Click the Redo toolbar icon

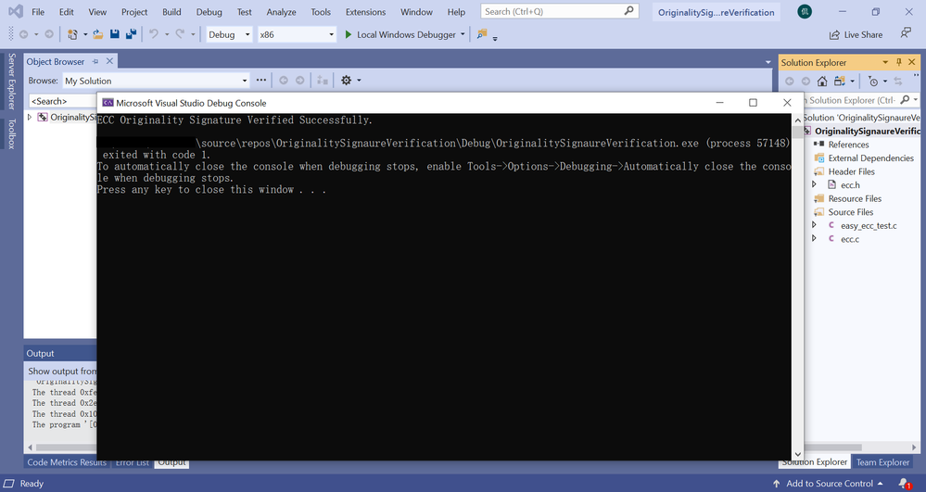coord(180,35)
